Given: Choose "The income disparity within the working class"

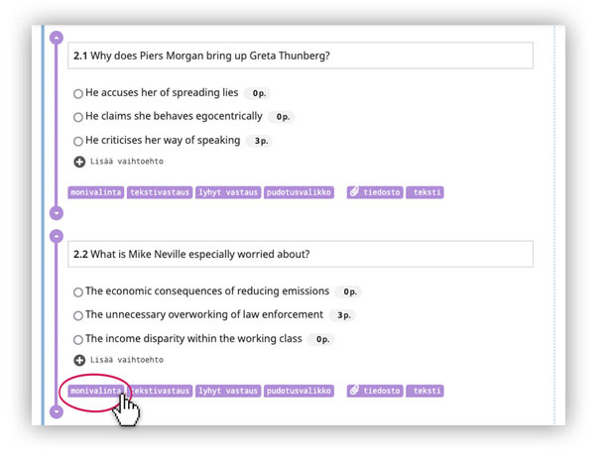Looking at the screenshot, I should tap(78, 340).
